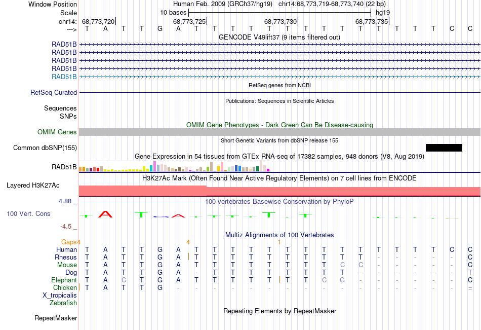Click the OMIM Genes label
Screen dimensions: 481x330
click(57, 132)
